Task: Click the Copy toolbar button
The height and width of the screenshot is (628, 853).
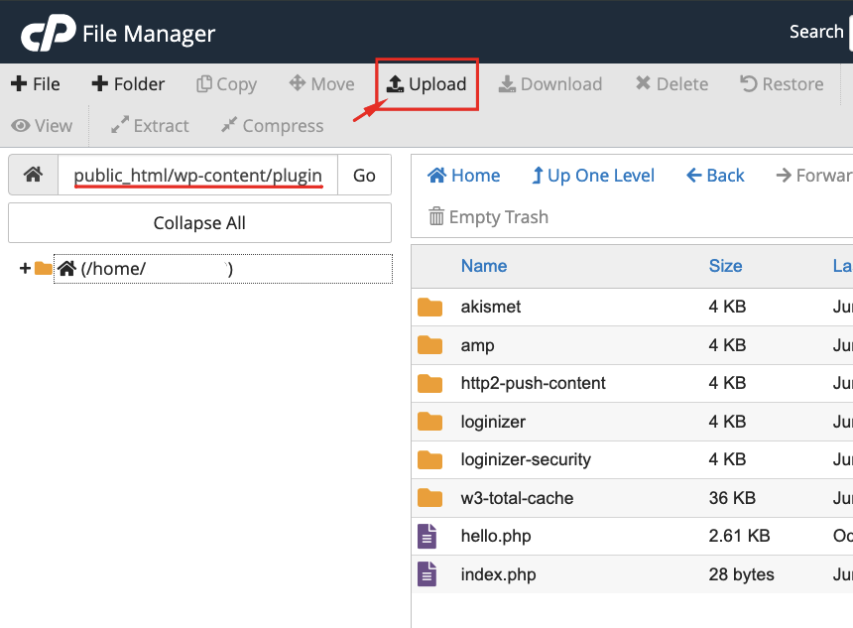Action: (226, 83)
